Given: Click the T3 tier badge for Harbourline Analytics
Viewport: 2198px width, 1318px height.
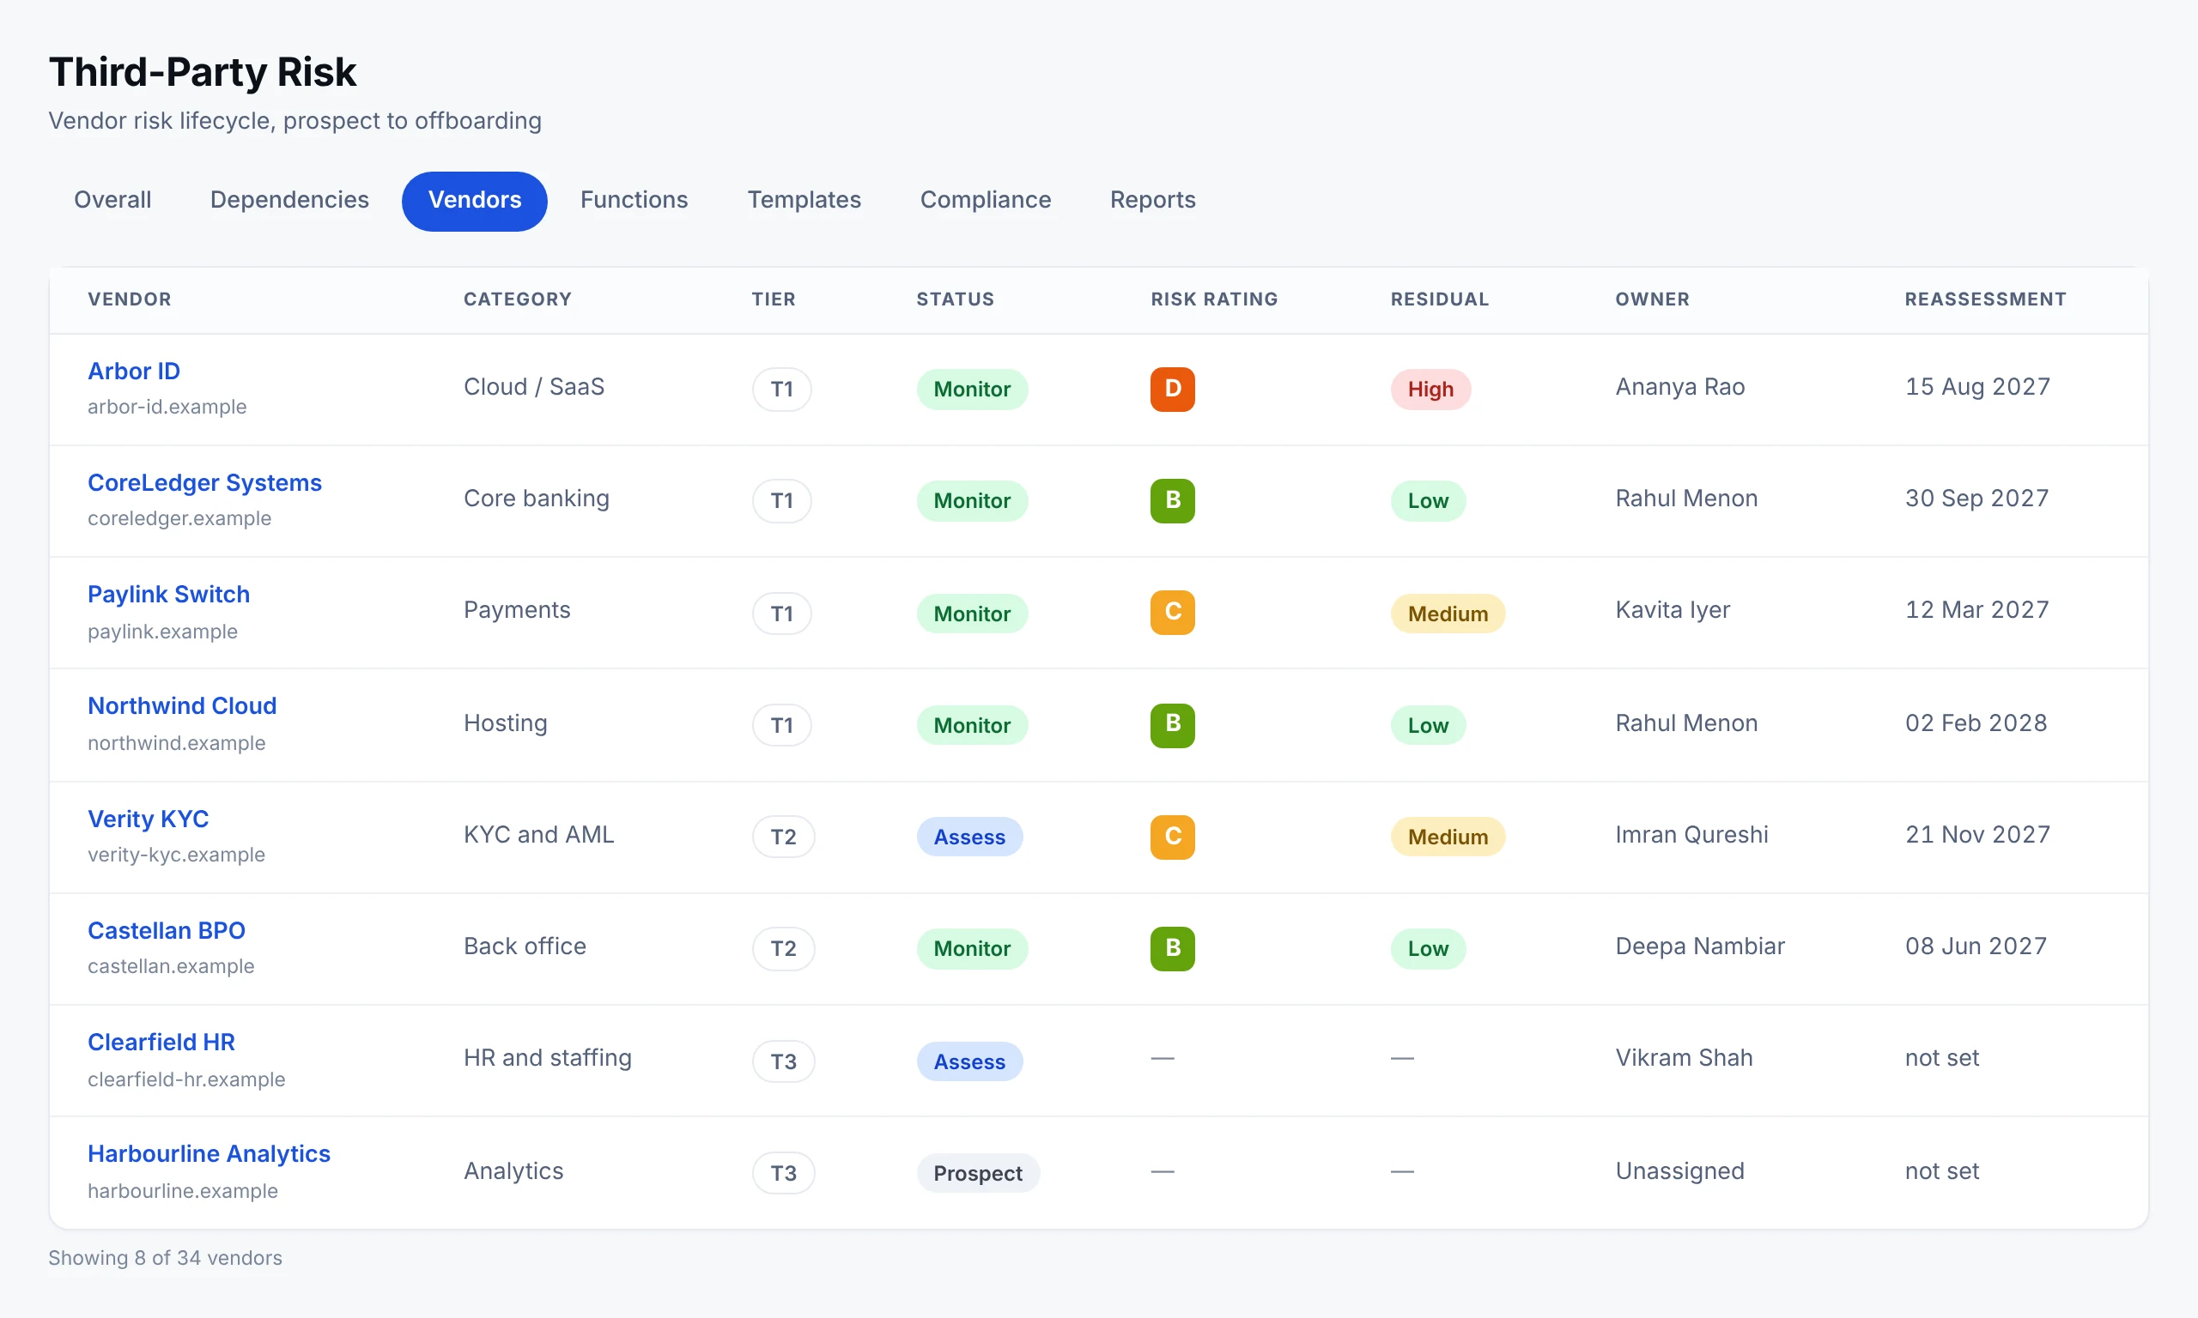Looking at the screenshot, I should [783, 1172].
